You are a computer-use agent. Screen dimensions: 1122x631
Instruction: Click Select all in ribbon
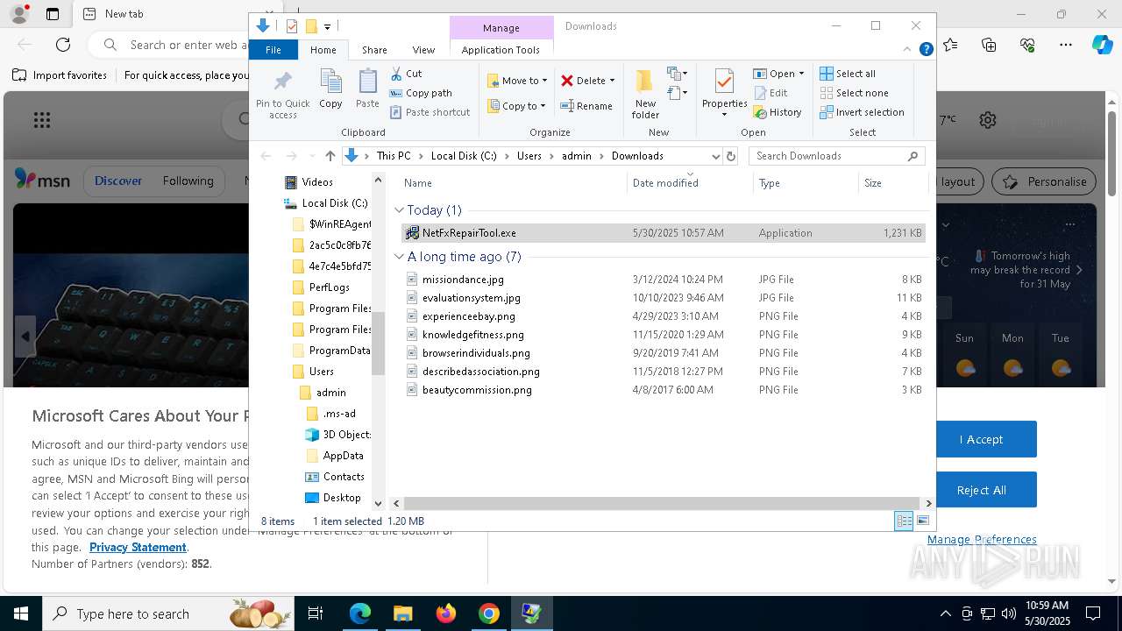point(848,74)
